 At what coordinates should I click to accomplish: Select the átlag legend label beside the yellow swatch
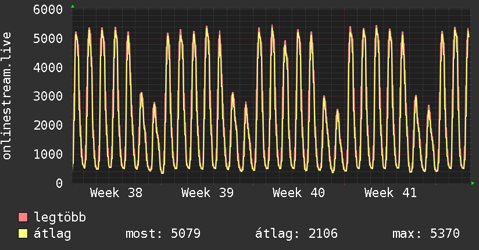52,234
